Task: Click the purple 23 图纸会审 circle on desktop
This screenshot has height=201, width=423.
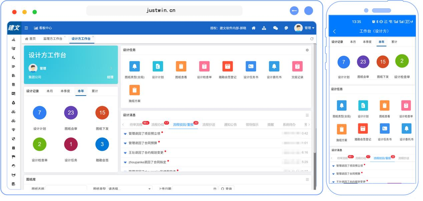Action: point(71,113)
